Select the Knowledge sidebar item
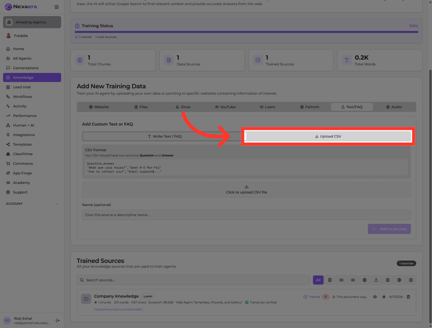The height and width of the screenshot is (328, 432). pyautogui.click(x=32, y=77)
